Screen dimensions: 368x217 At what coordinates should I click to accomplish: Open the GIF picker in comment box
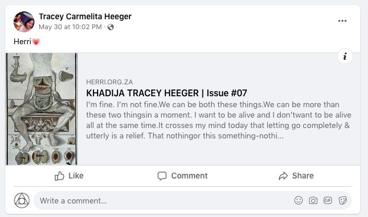(x=328, y=200)
